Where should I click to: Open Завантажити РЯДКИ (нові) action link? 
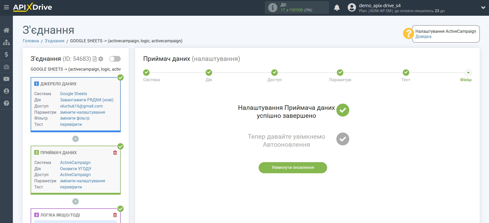[87, 100]
